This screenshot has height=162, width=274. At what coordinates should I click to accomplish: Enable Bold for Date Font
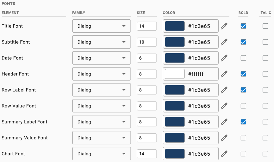(x=243, y=58)
